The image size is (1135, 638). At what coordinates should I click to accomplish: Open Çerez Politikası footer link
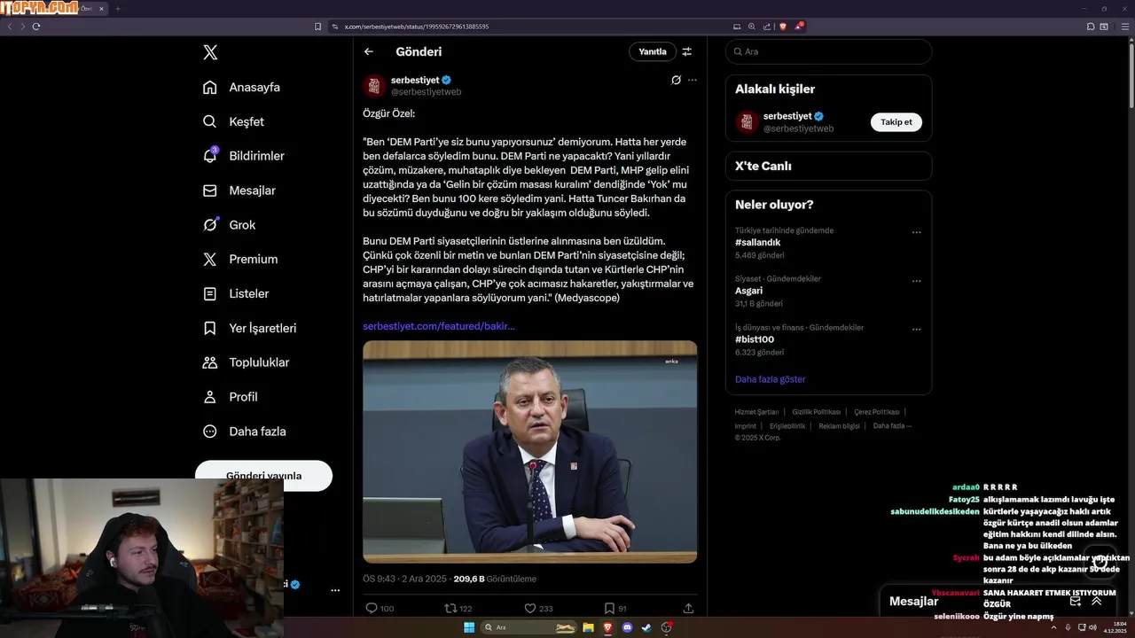[x=877, y=412]
